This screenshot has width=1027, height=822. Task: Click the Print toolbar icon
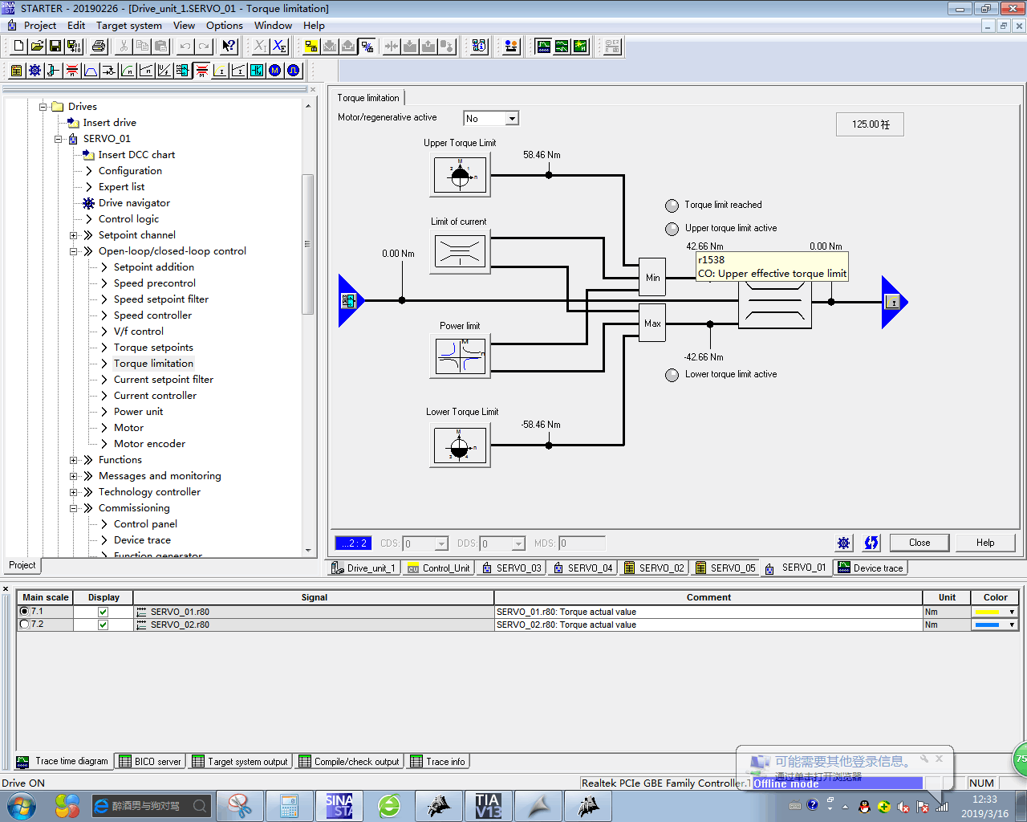(x=99, y=47)
